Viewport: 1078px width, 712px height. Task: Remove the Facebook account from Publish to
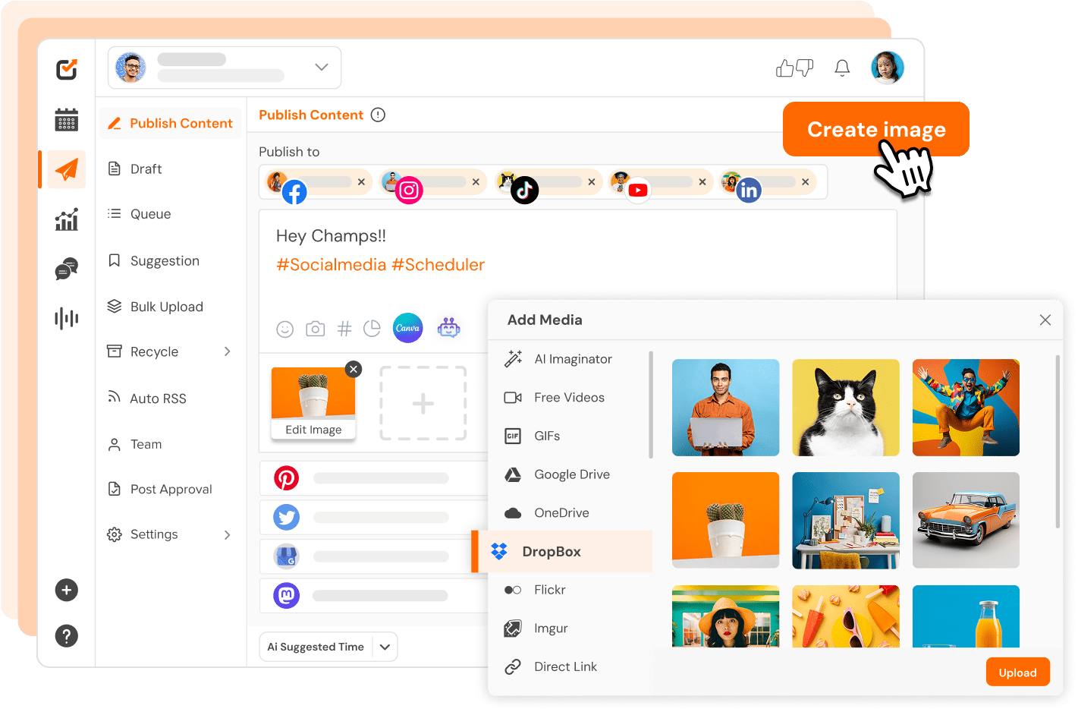362,181
